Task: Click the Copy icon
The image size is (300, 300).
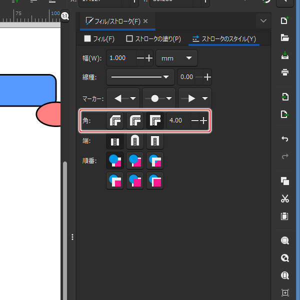Action: coord(284,181)
